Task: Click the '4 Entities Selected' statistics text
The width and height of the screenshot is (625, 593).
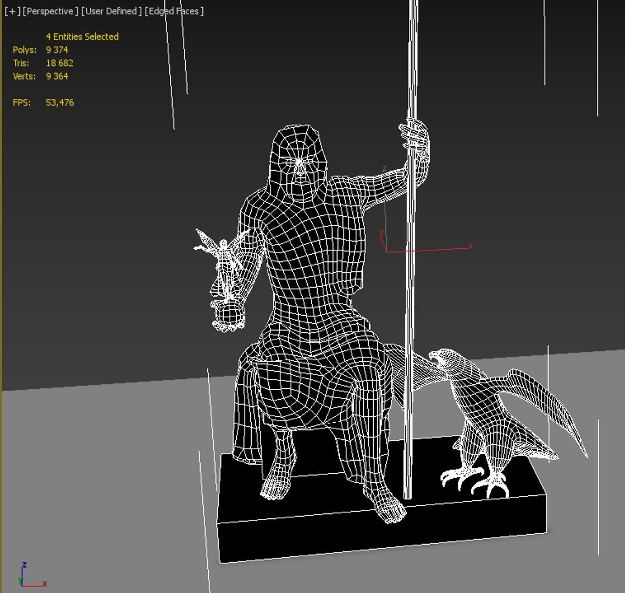Action: tap(82, 37)
